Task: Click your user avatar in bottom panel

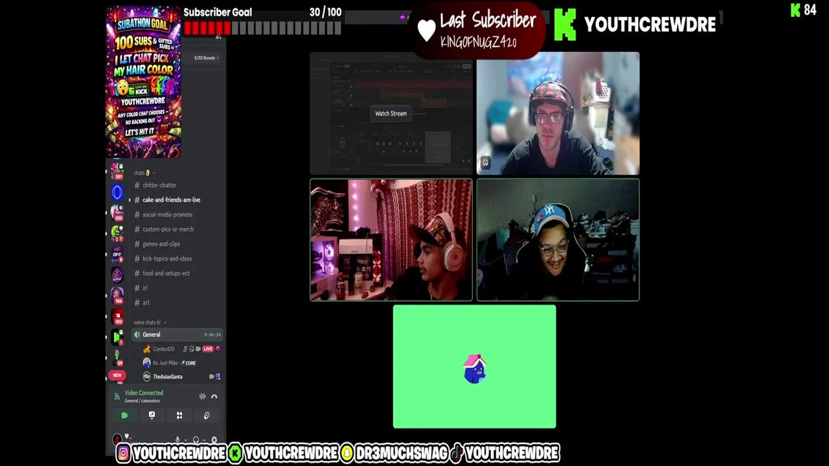Action: click(117, 440)
